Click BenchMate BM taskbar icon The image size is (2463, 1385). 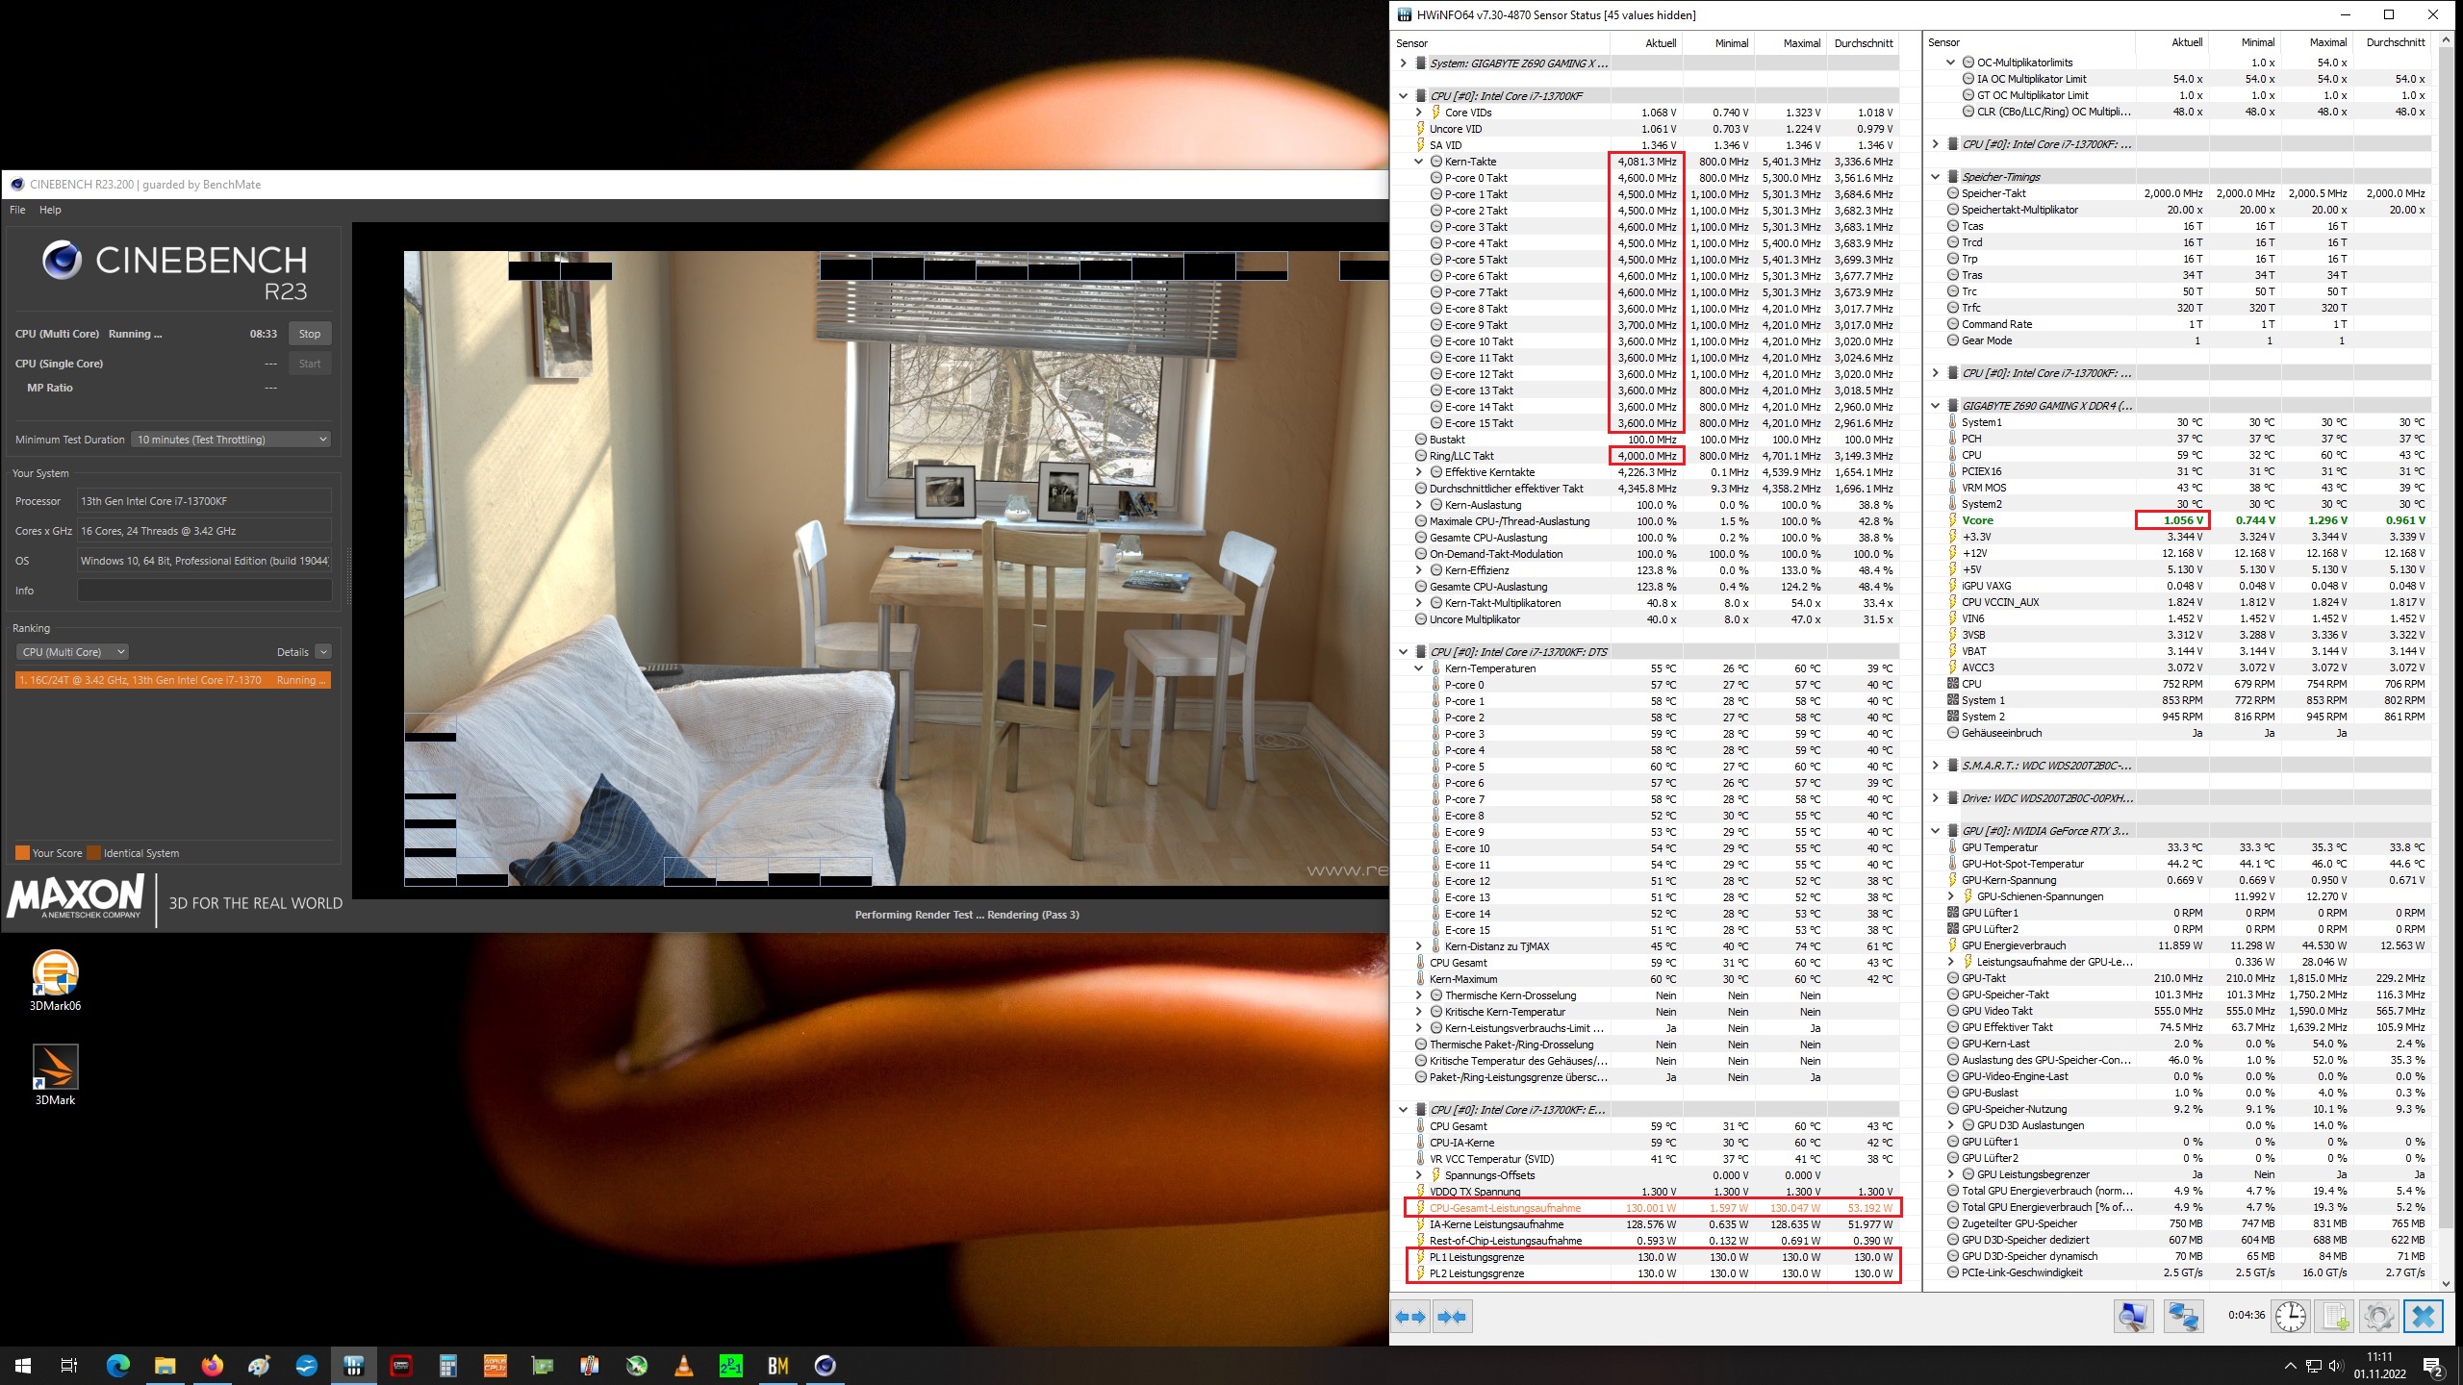click(777, 1366)
